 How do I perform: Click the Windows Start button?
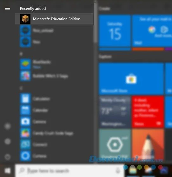(x=7, y=170)
